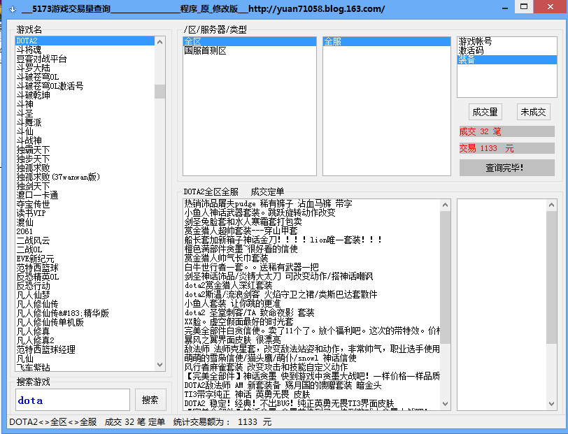
Task: Select order 热销饰品屠夫pudge 稀有裤子
Action: coord(311,203)
